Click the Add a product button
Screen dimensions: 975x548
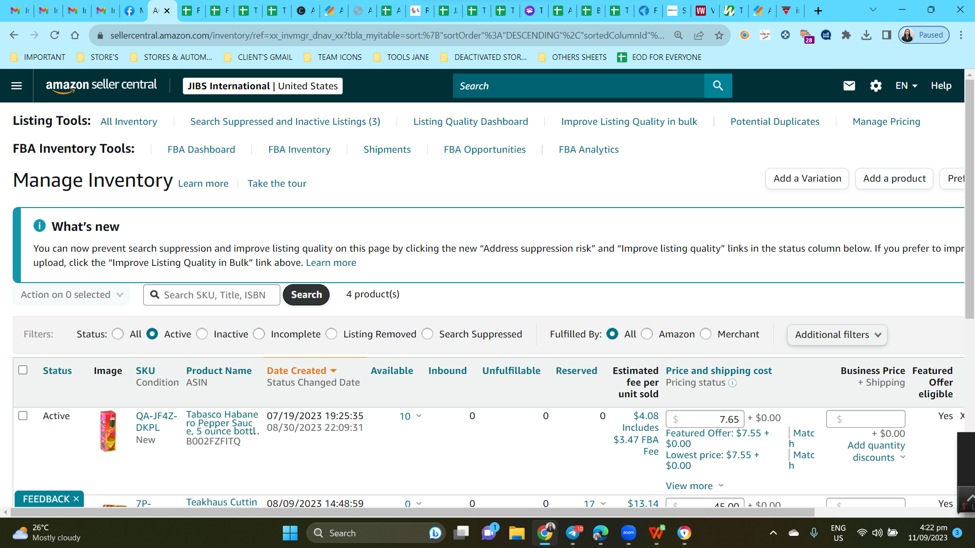click(x=894, y=179)
